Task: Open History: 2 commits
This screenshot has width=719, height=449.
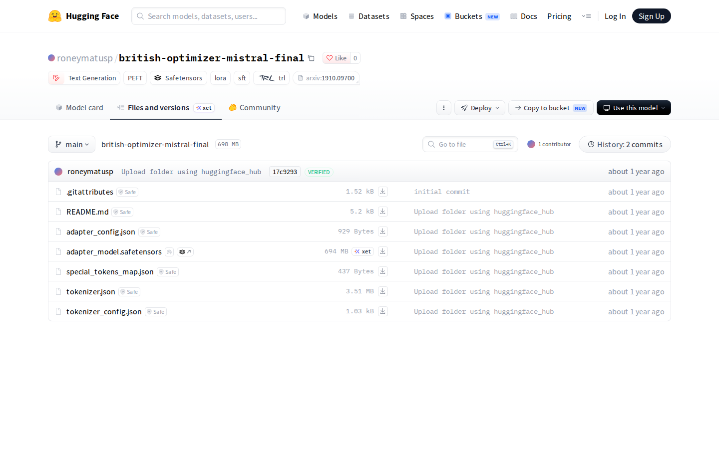Action: 625,144
